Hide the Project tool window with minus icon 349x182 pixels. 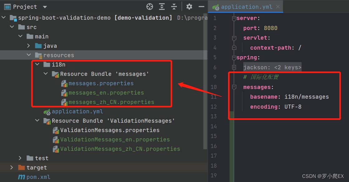[x=201, y=7]
